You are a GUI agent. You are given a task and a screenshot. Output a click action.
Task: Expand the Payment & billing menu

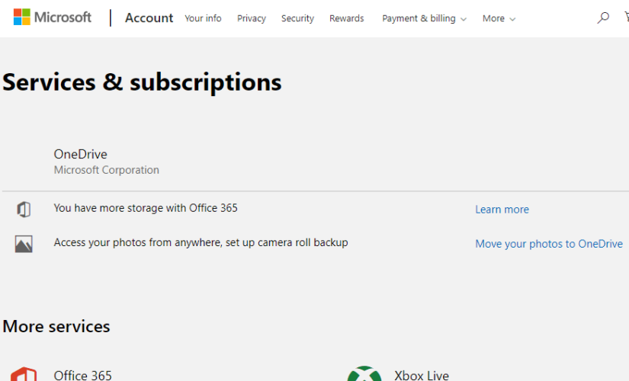tap(424, 18)
